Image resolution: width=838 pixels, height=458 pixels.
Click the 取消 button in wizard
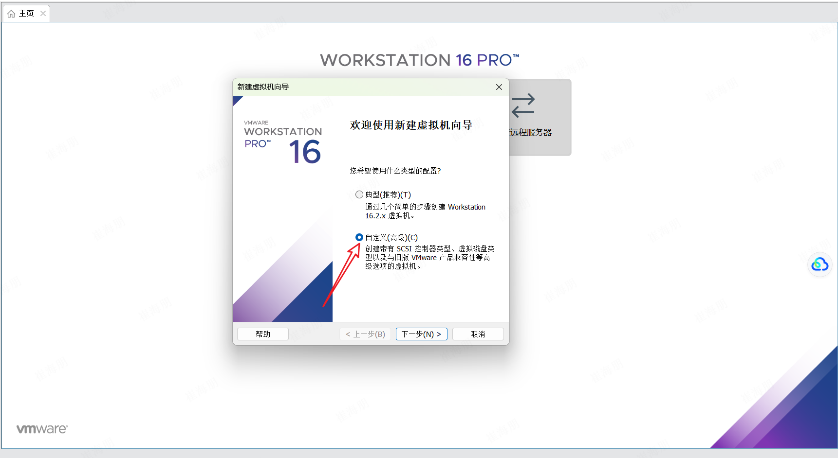click(478, 334)
